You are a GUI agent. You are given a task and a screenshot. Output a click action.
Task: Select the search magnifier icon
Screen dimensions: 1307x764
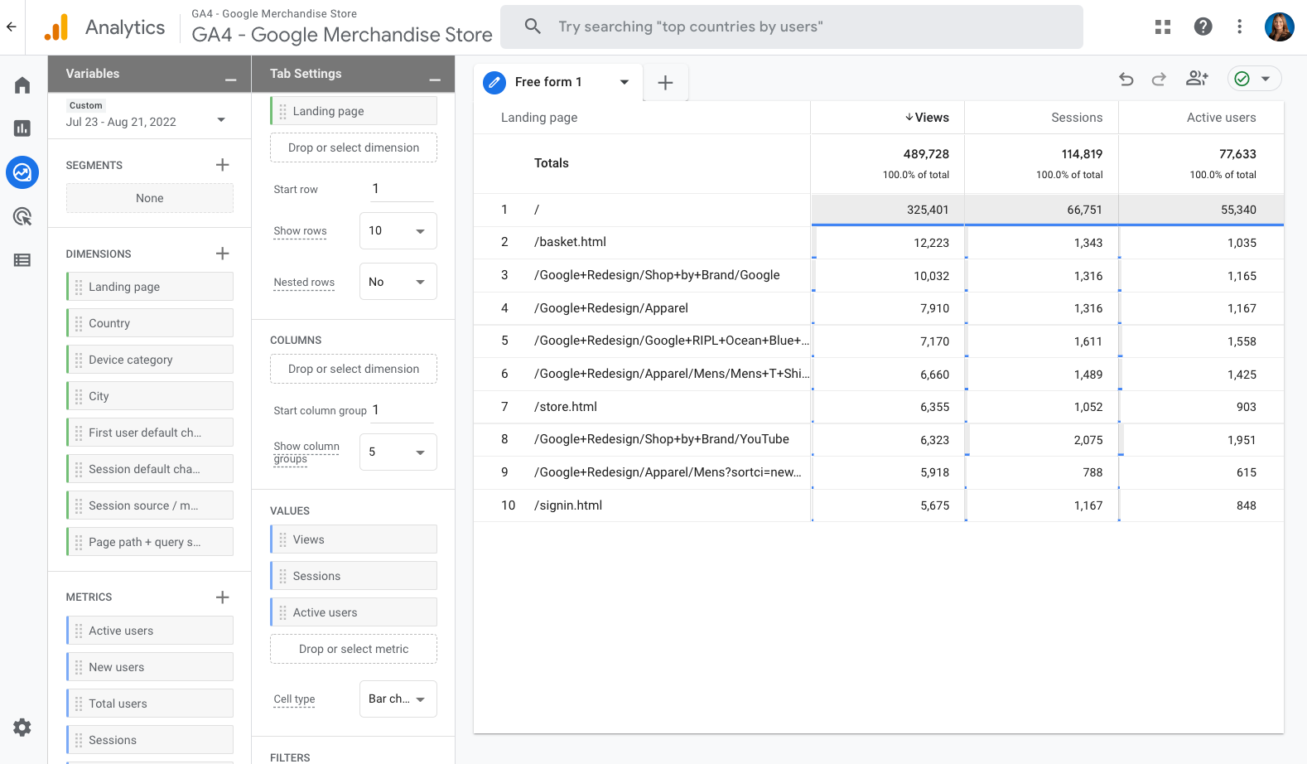533,27
